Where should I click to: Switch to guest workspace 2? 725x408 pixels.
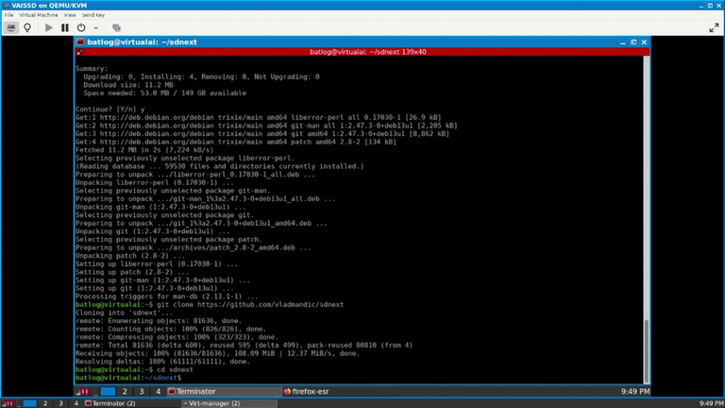pyautogui.click(x=125, y=391)
